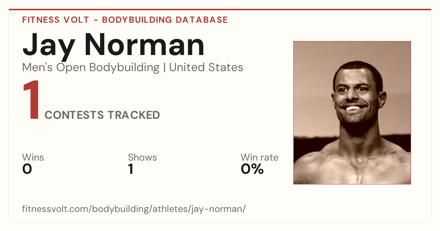Select the FITNESS VOLT header text
Viewport: 440px width, 231px height.
(55, 20)
